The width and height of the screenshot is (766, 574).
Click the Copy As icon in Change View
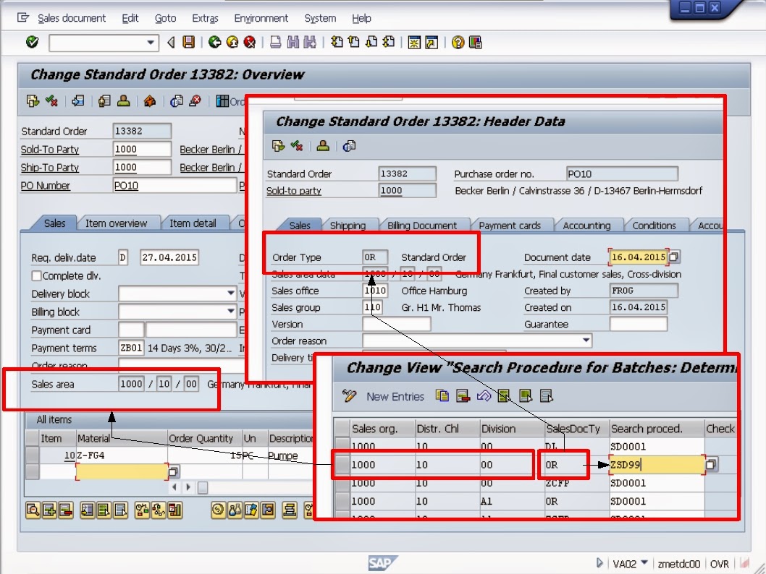(442, 396)
